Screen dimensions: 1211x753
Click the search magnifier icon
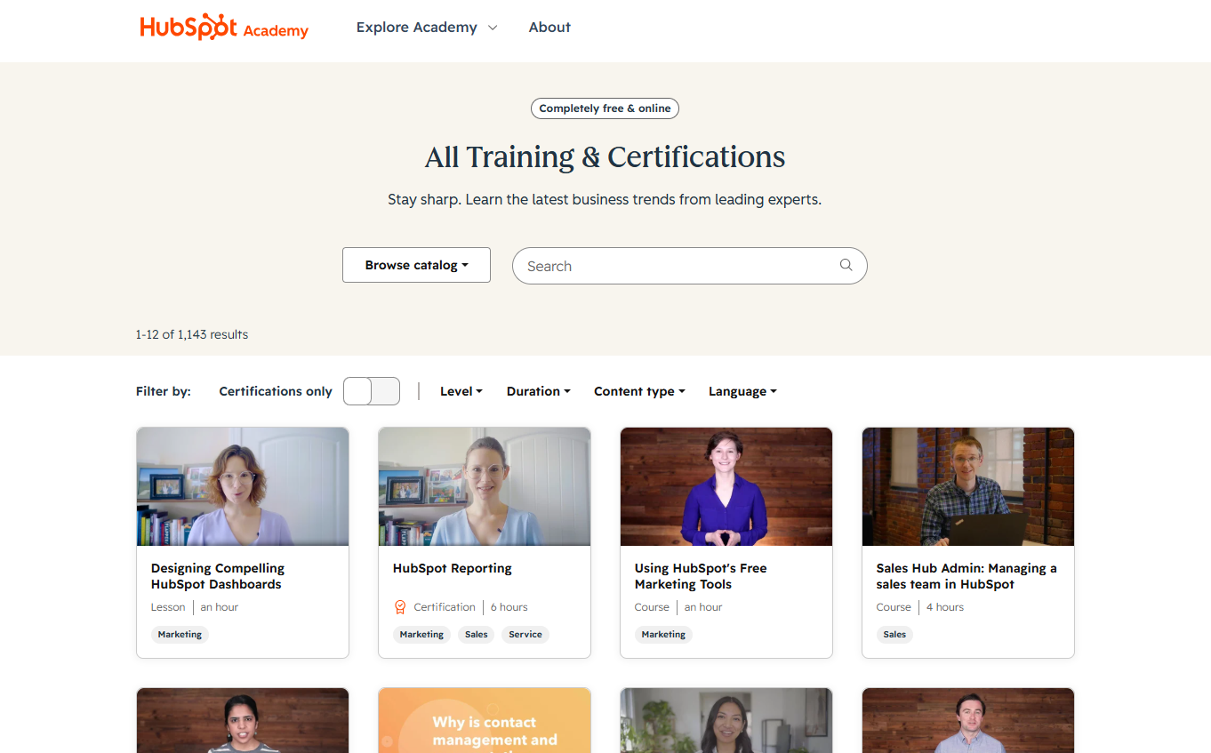(846, 265)
